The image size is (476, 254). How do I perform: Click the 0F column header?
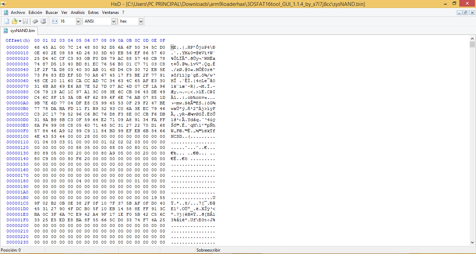click(162, 40)
